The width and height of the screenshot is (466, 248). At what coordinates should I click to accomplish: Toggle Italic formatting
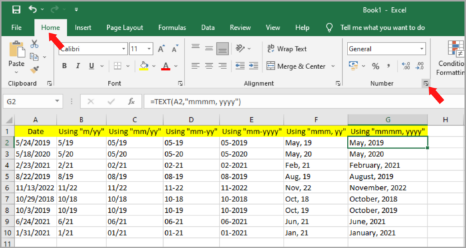(x=78, y=66)
